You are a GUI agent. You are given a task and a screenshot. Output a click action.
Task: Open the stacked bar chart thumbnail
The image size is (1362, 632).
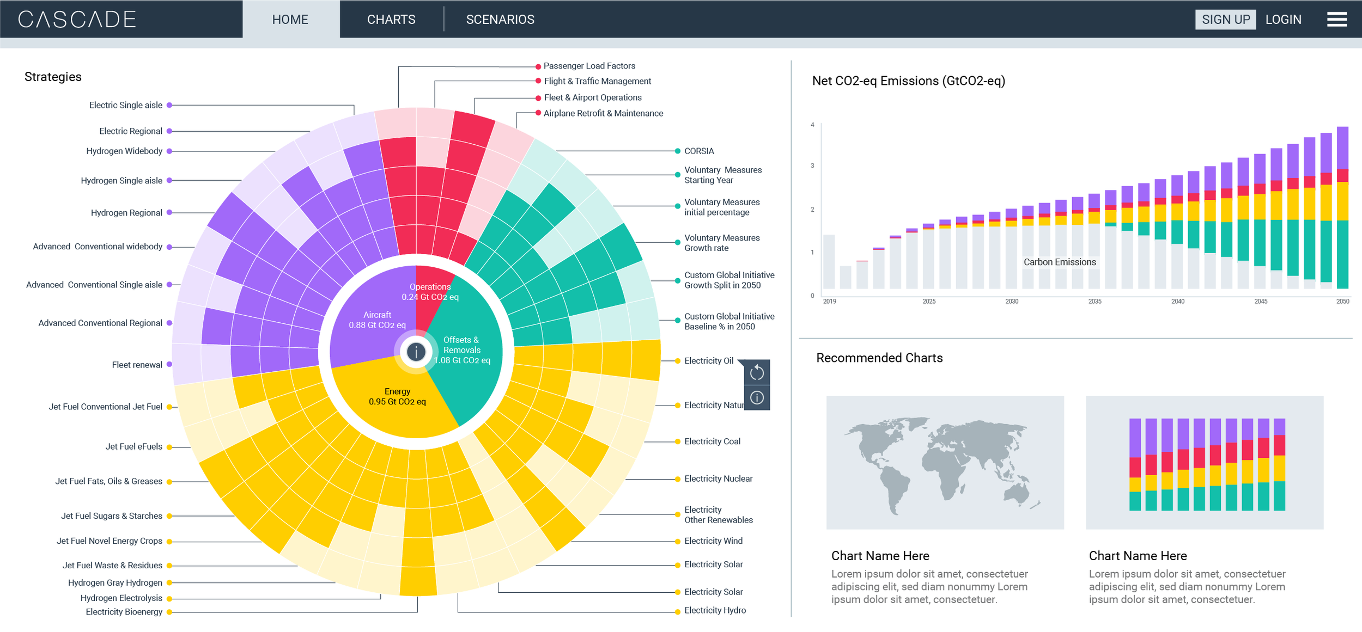click(x=1204, y=463)
